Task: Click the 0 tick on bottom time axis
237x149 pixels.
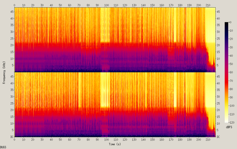Action: (15, 140)
